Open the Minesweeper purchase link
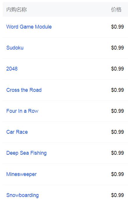The width and height of the screenshot is (128, 199). tap(22, 174)
